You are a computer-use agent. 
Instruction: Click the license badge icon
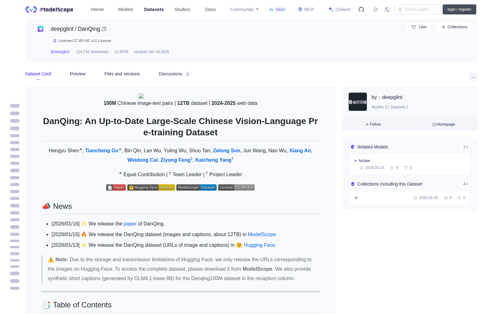click(55, 41)
